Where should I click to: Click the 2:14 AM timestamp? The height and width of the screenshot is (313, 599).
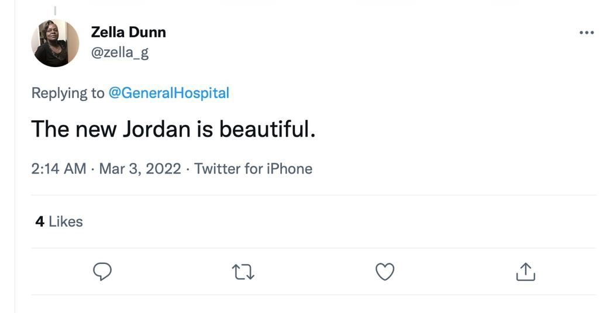58,169
